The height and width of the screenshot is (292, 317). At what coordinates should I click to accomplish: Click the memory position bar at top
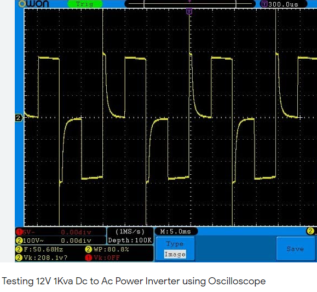[190, 4]
